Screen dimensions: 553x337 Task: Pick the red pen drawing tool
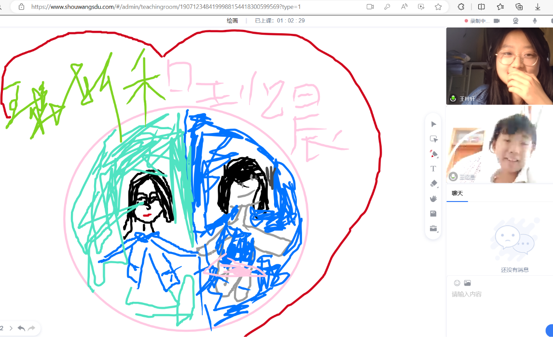[433, 154]
